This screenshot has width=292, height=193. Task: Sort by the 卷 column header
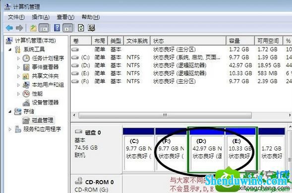coord(81,41)
